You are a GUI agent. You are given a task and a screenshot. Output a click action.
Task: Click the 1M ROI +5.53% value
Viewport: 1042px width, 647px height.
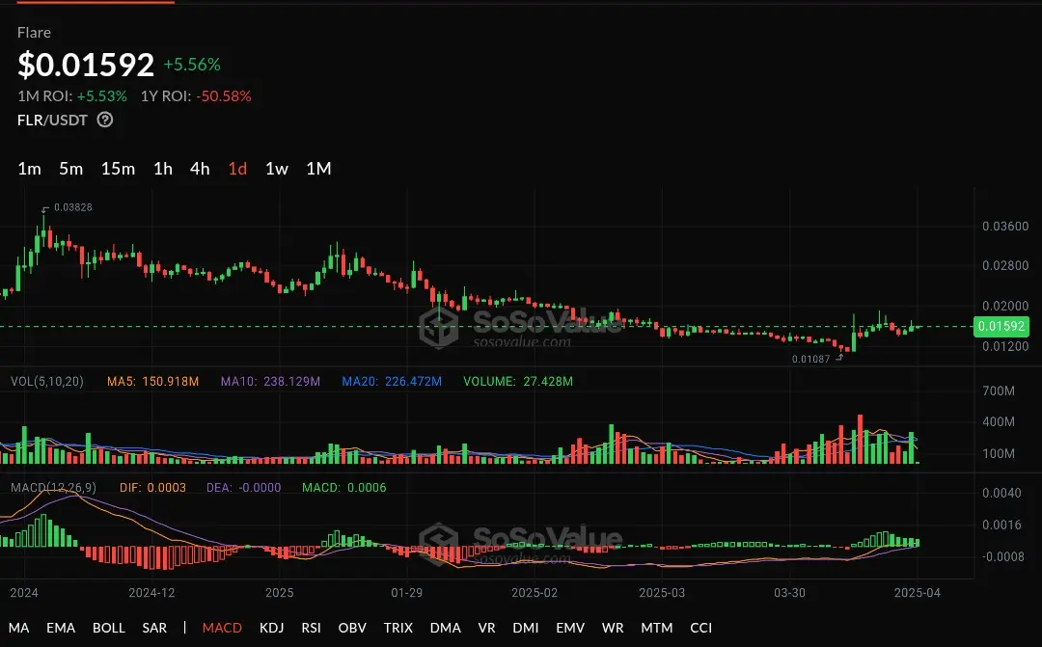(x=101, y=96)
